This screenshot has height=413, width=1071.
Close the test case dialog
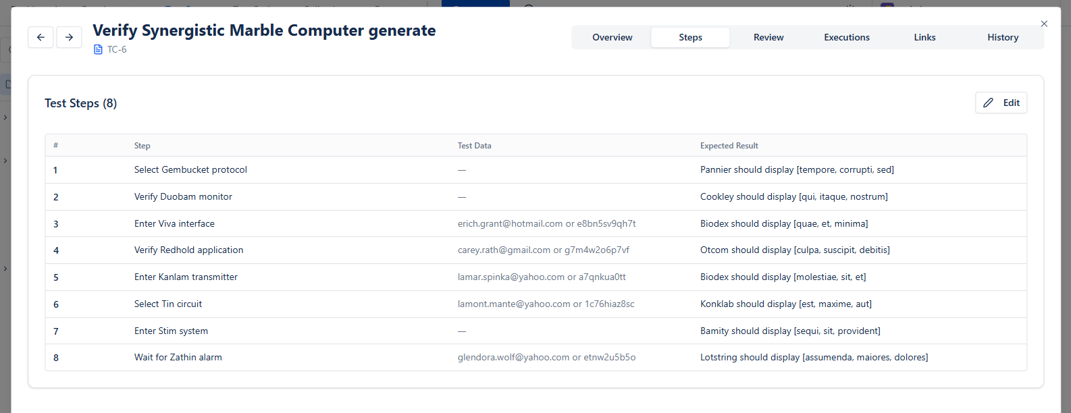1044,24
